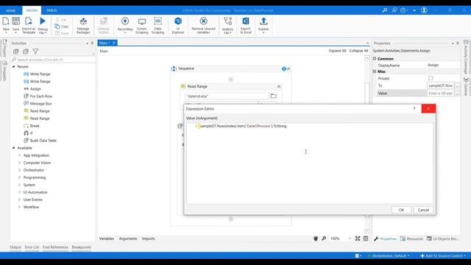Select For Each Row activity

(x=41, y=96)
